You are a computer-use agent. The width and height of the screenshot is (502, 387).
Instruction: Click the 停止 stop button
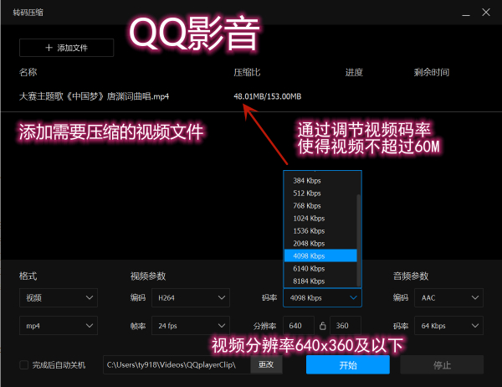tap(442, 365)
